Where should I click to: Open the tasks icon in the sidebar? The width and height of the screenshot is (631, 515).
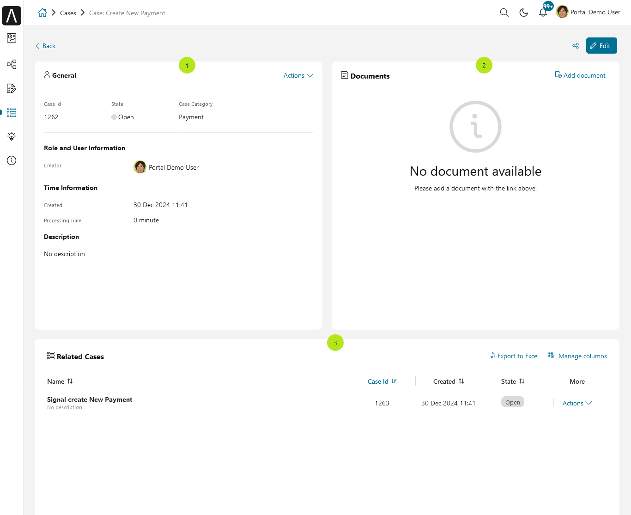pos(12,88)
